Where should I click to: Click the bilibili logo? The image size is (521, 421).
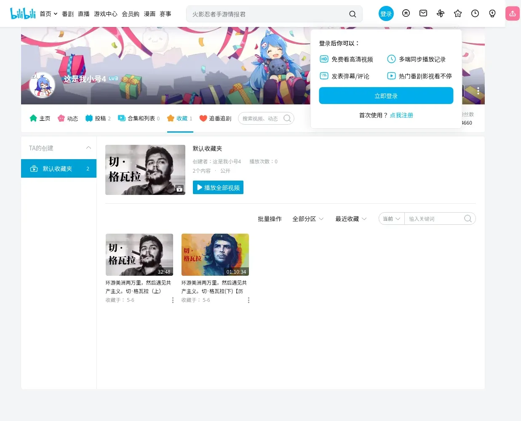(23, 13)
